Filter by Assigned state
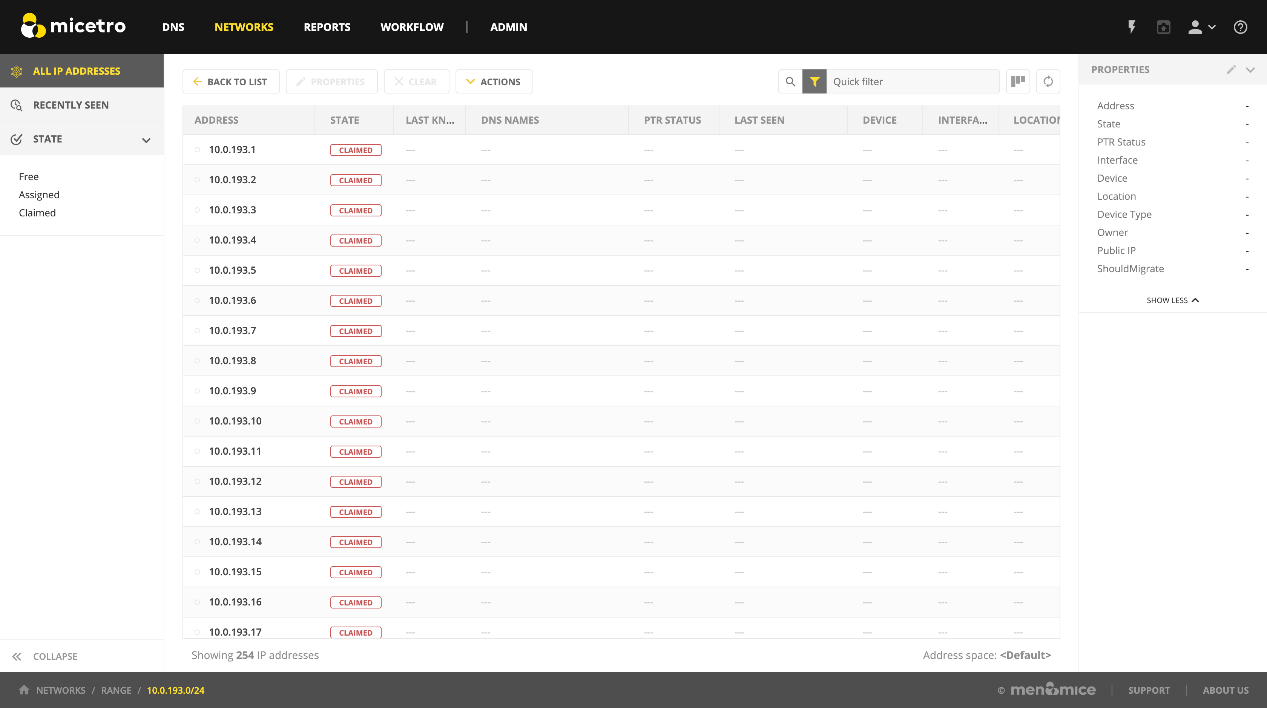This screenshot has height=708, width=1267. 39,195
